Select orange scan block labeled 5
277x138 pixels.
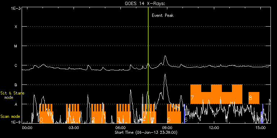tap(174, 114)
